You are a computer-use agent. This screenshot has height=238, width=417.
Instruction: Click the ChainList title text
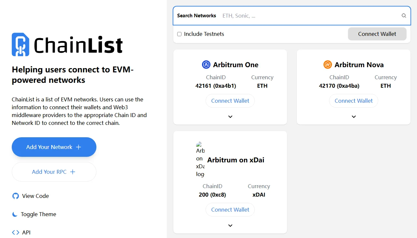coord(78,45)
